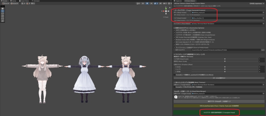The height and width of the screenshot is (116, 266).
Task: Click VRCAvatarDescriptor auto-update button
Action: coord(219,106)
